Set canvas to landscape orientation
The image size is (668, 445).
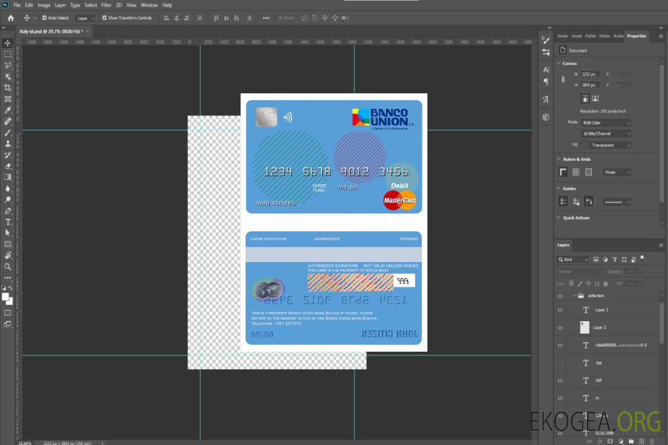click(x=595, y=98)
